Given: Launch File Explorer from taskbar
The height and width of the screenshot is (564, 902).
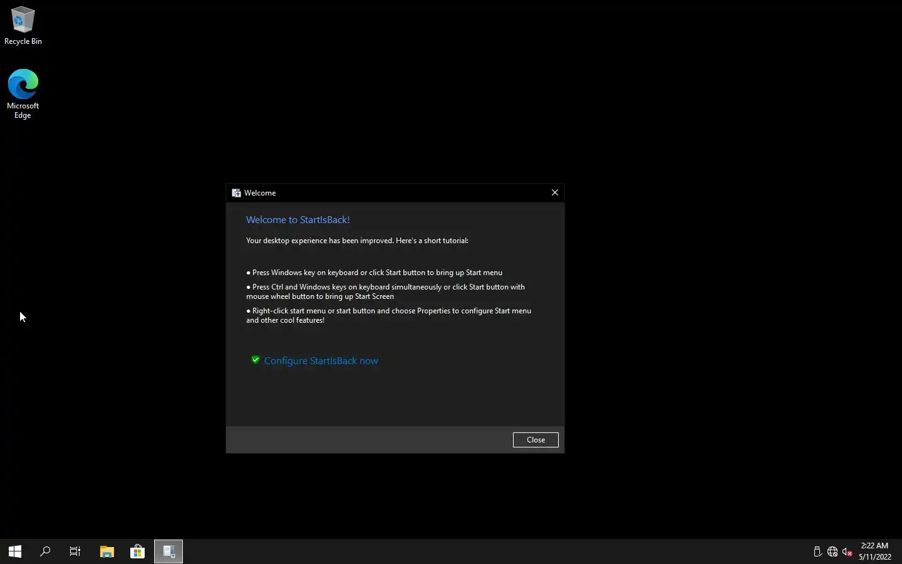Looking at the screenshot, I should 107,551.
